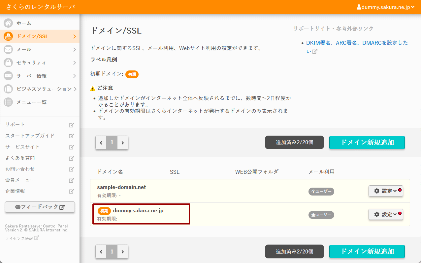Click the sample-domain.net domain name
The image size is (421, 263).
[x=121, y=187]
